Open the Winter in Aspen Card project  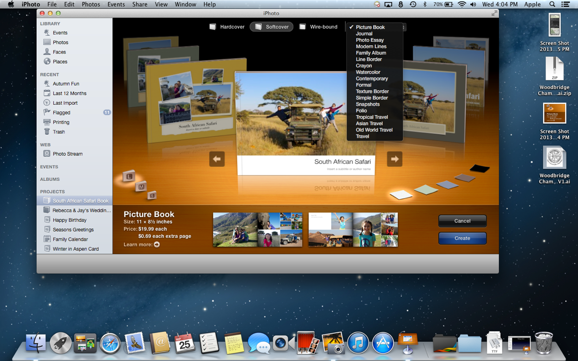point(75,249)
